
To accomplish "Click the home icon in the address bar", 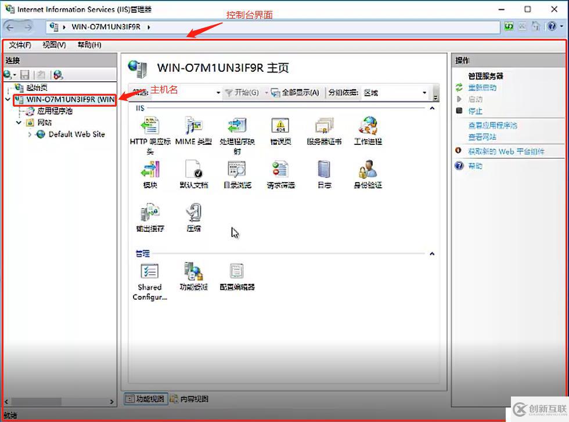I will [535, 27].
